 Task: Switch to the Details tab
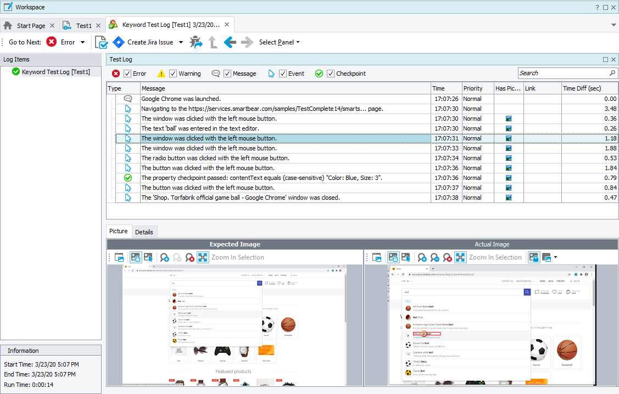pos(144,232)
